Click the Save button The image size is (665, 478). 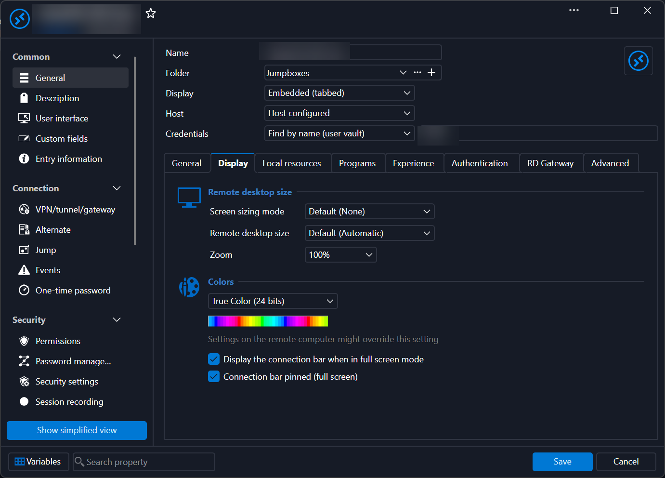pyautogui.click(x=562, y=462)
